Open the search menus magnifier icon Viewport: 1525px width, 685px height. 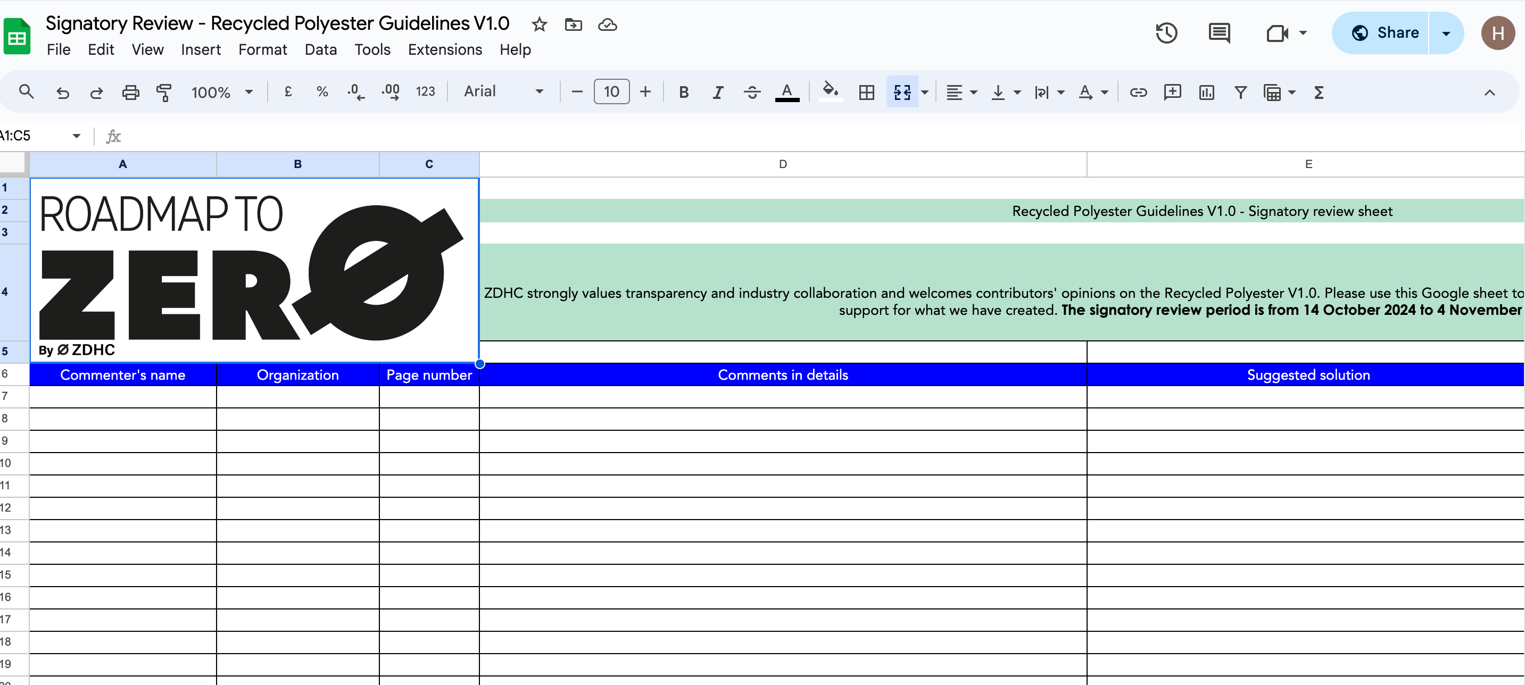pyautogui.click(x=26, y=91)
